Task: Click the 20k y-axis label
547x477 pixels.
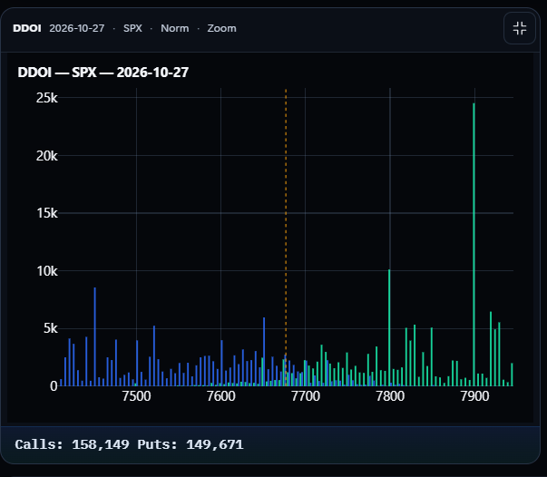Action: [47, 156]
